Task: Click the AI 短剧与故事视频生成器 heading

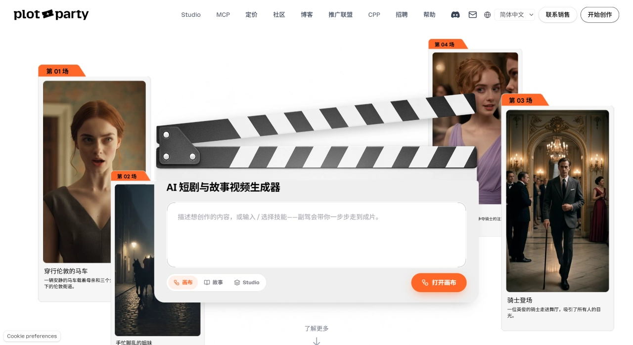Action: point(224,187)
